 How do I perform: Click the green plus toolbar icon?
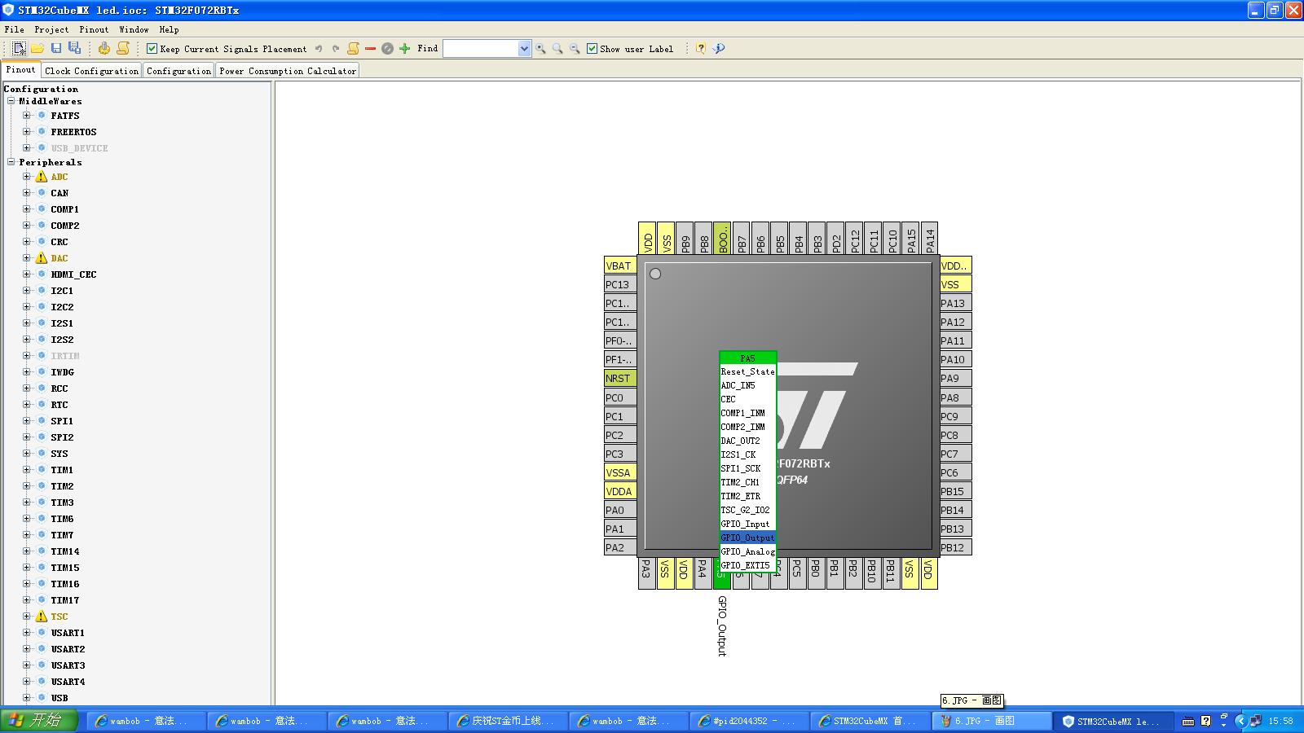404,49
